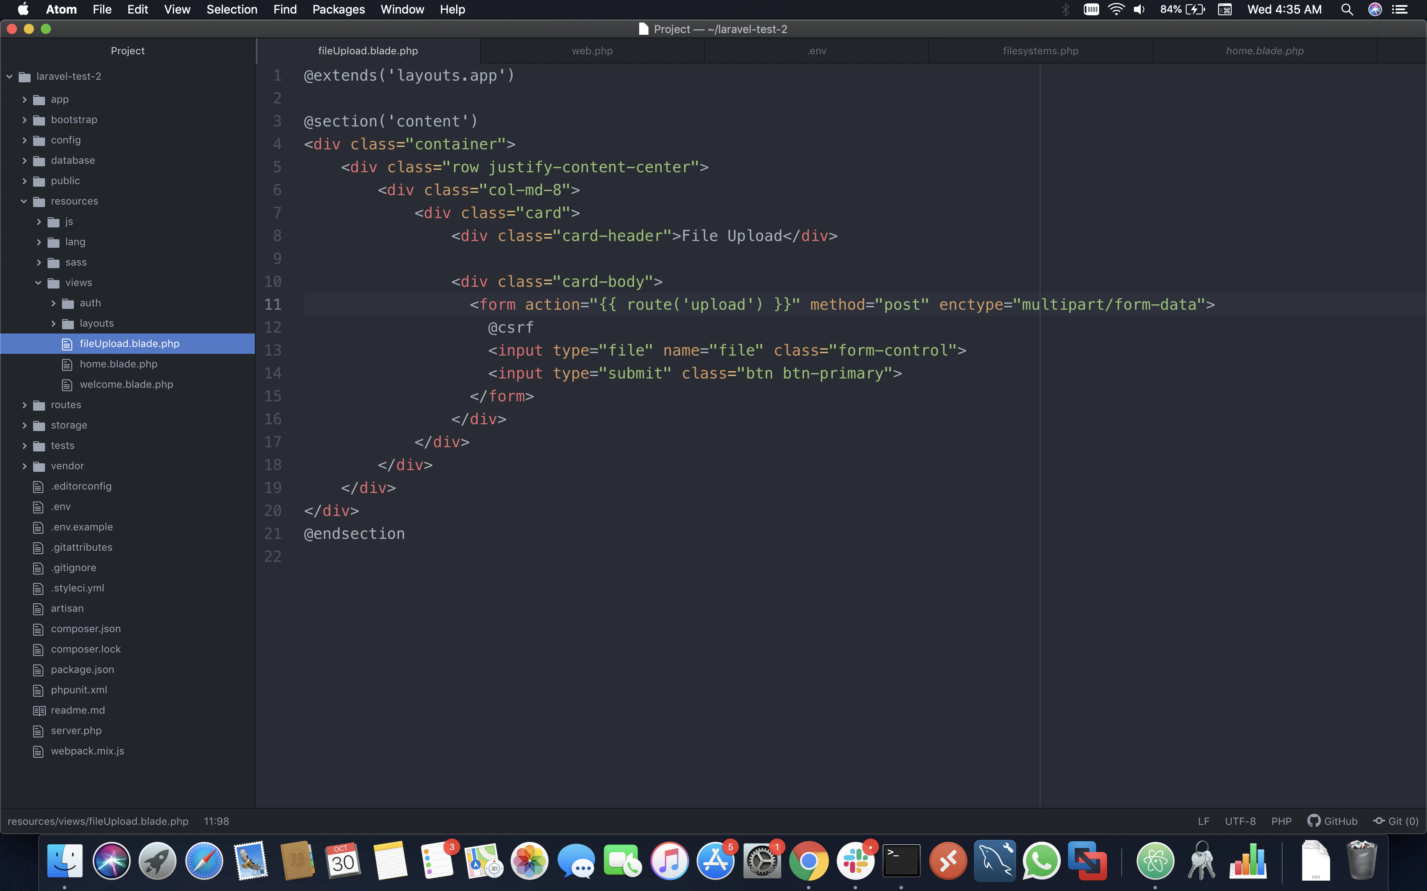This screenshot has height=891, width=1427.
Task: Click line number 13 in gutter
Action: (272, 350)
